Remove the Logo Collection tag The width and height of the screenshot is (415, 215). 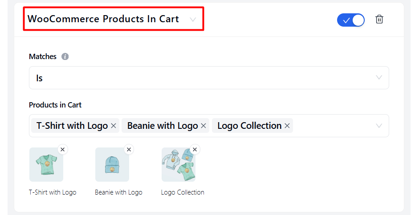(287, 126)
